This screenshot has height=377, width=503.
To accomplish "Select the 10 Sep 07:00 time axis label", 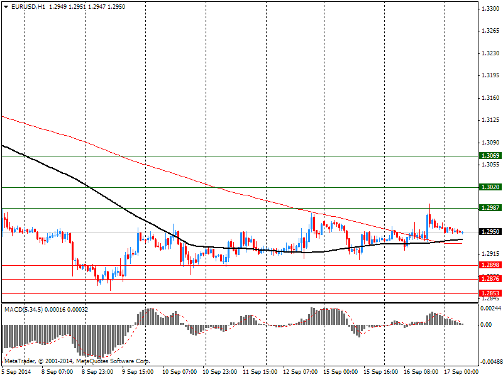I will point(179,371).
